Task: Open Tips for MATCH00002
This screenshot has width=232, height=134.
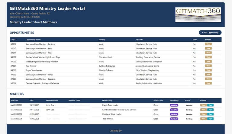Action: (210, 110)
